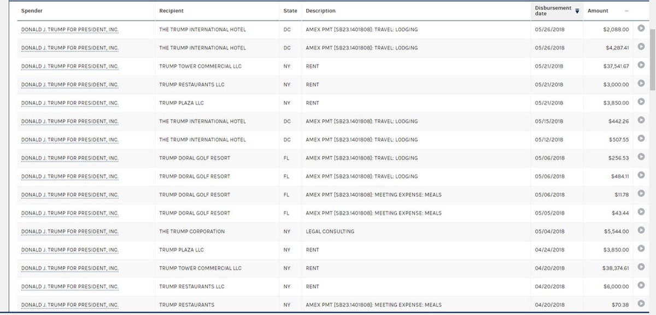Select the '04/24/2018' date cell

549,249
